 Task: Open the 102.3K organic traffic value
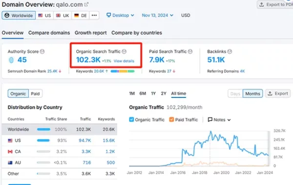pos(88,60)
